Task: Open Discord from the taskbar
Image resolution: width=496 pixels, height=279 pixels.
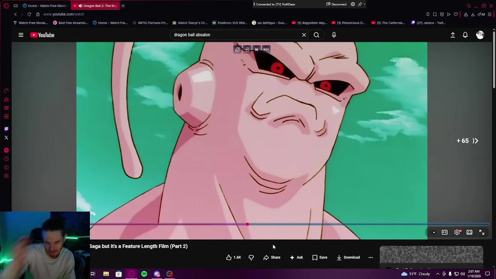Action: click(157, 274)
